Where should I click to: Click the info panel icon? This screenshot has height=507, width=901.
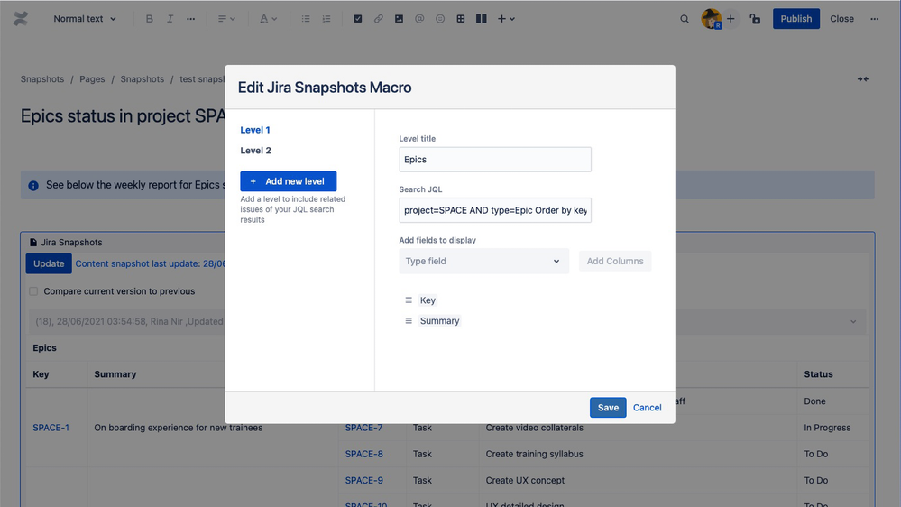33,185
